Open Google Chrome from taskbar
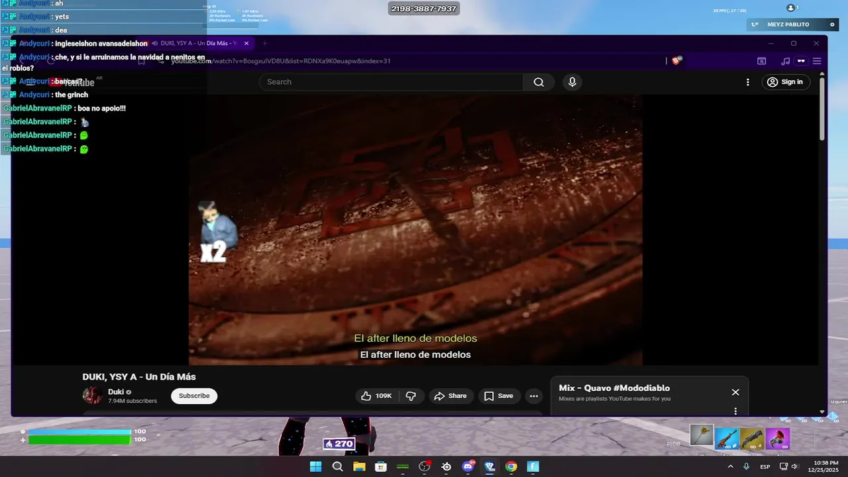 511,466
